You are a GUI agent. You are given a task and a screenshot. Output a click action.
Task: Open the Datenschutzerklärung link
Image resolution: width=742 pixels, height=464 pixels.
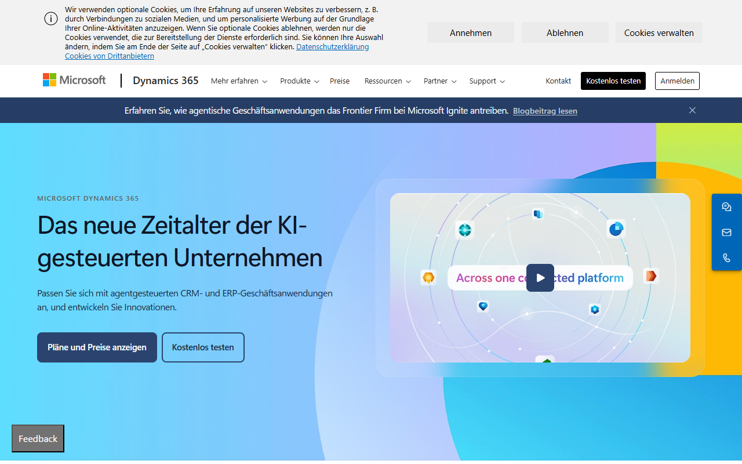click(333, 47)
